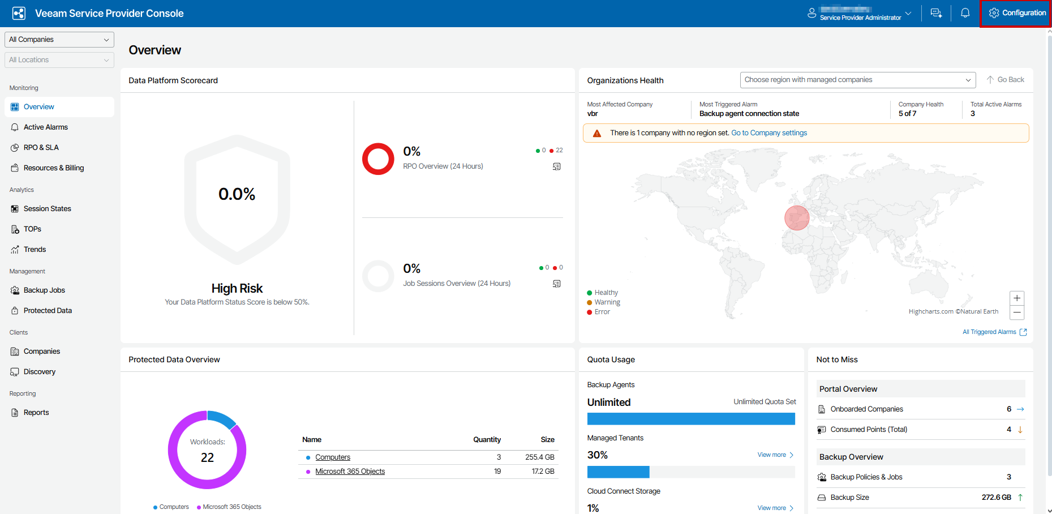Toggle the Computers legend under workloads chart

coord(171,507)
